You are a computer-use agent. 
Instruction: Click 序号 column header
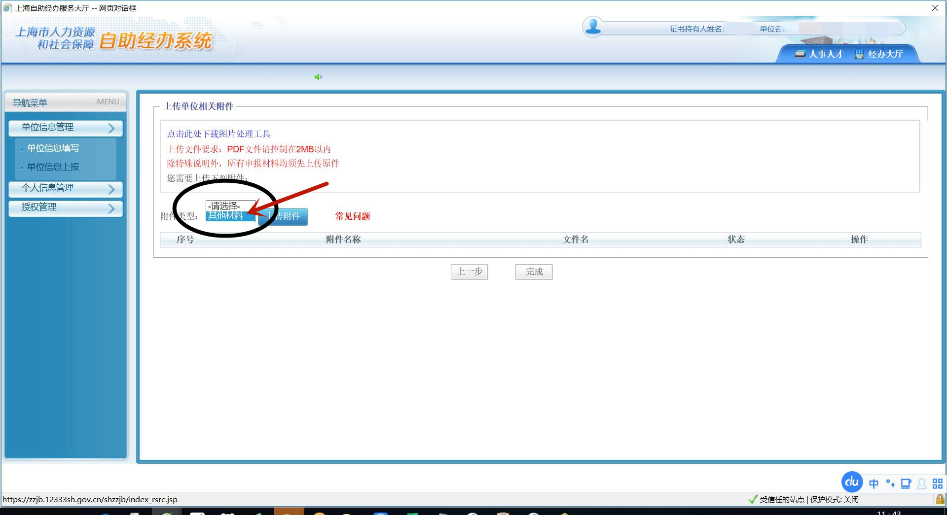(185, 240)
